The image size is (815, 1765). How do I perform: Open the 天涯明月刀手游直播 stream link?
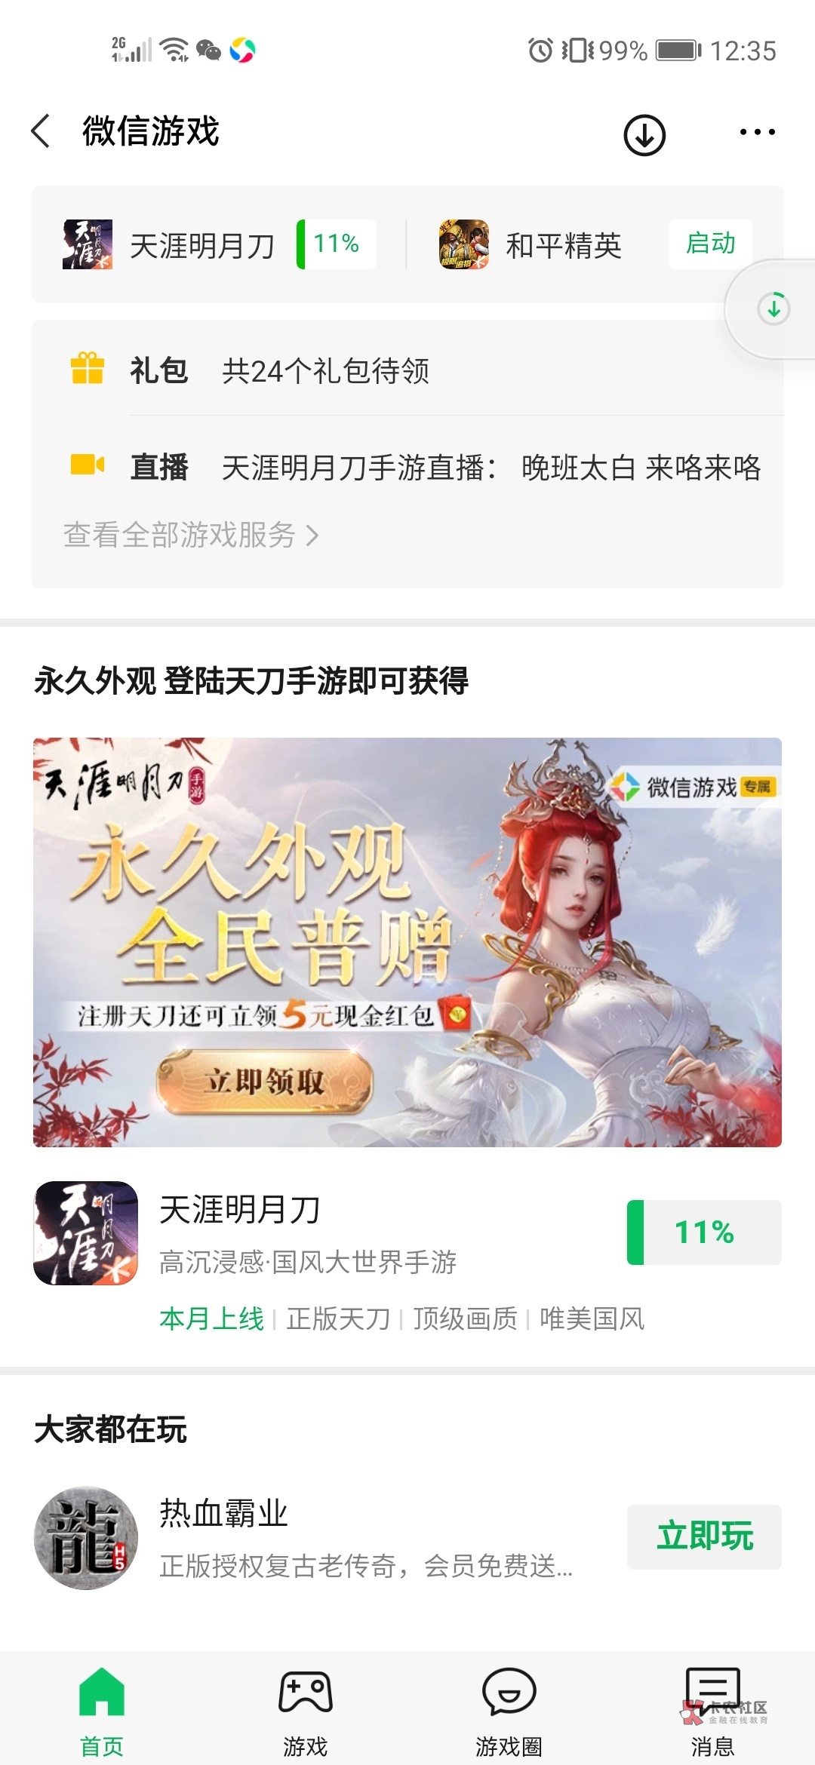[492, 468]
